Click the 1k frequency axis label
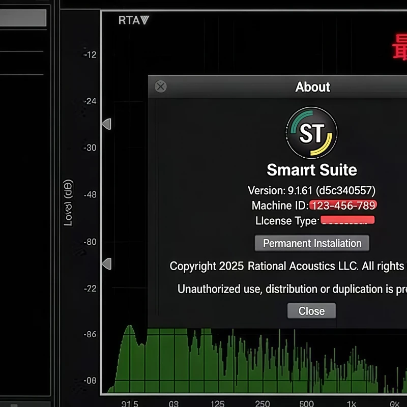 pyautogui.click(x=352, y=403)
